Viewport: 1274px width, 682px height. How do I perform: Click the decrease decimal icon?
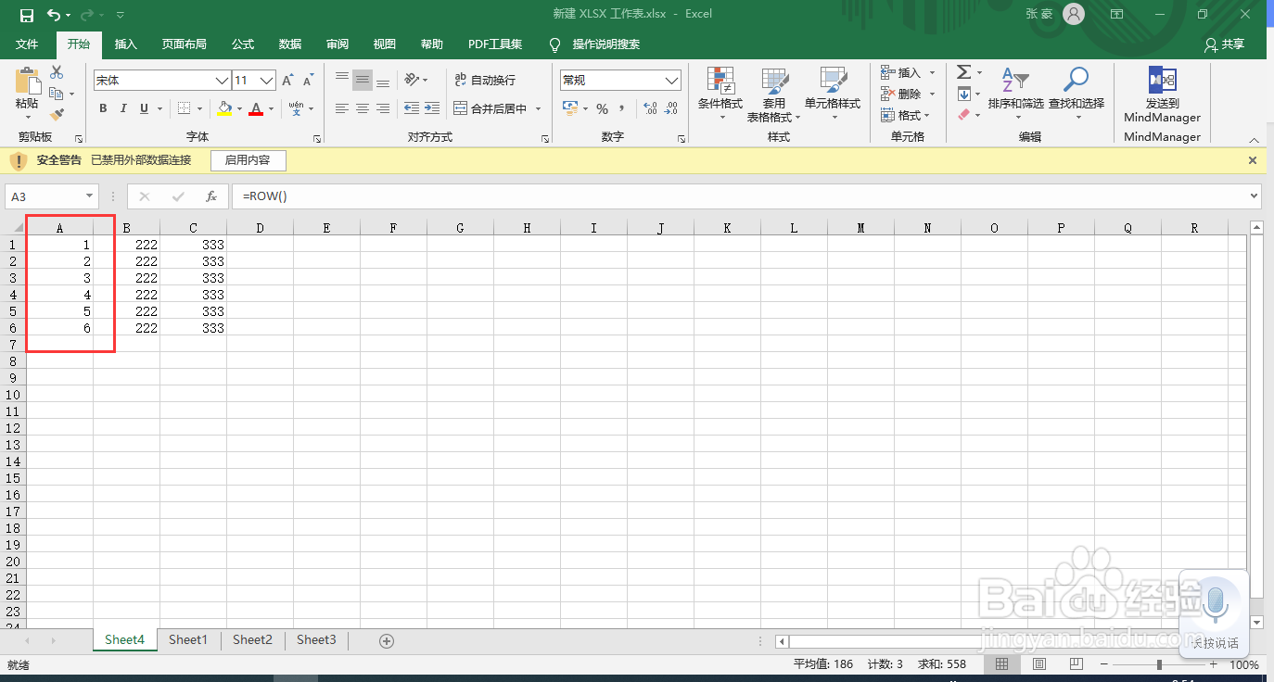(x=672, y=108)
